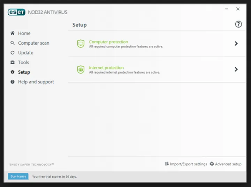The height and width of the screenshot is (187, 251).
Task: Open the Computer protection heading link
Action: point(108,42)
